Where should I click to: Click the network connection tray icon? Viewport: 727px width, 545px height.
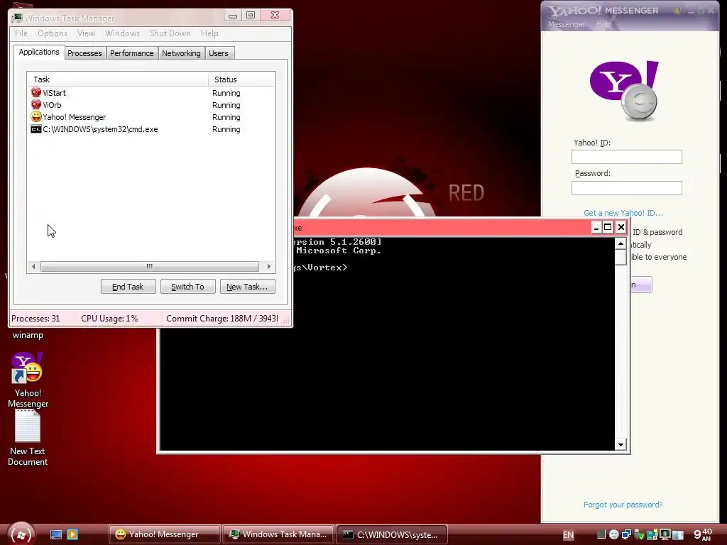(x=626, y=534)
